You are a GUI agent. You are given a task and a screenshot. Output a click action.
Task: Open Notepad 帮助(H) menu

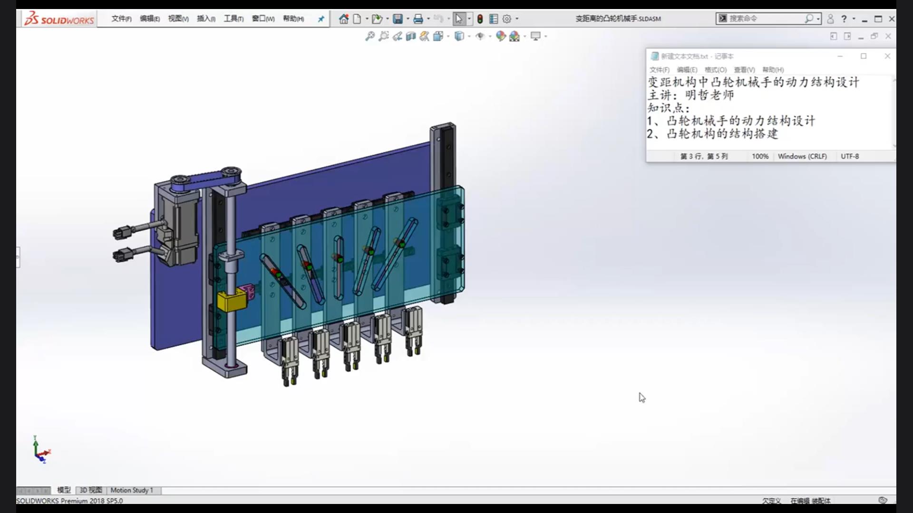[x=773, y=69]
